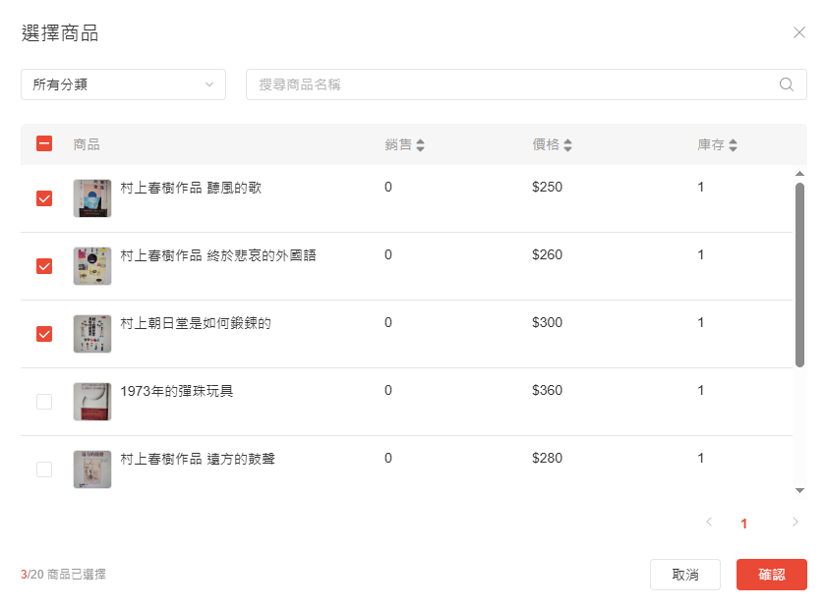
Task: Go to previous page arrow
Action: coord(709,522)
